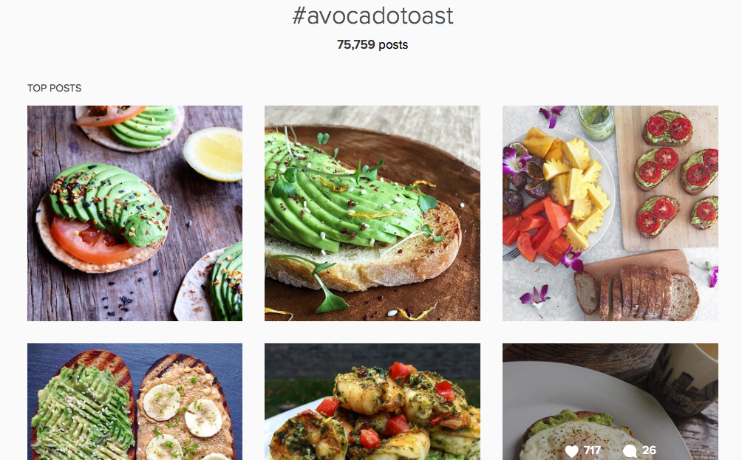The width and height of the screenshot is (742, 460).
Task: Open the pesto shrimp with diced tomato post
Action: click(x=372, y=402)
